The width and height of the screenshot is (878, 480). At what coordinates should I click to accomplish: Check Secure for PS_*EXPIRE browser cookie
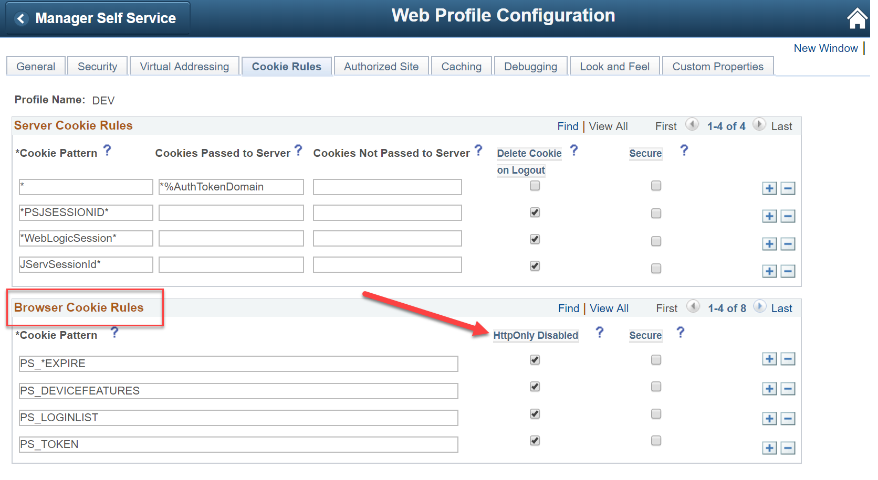coord(656,360)
